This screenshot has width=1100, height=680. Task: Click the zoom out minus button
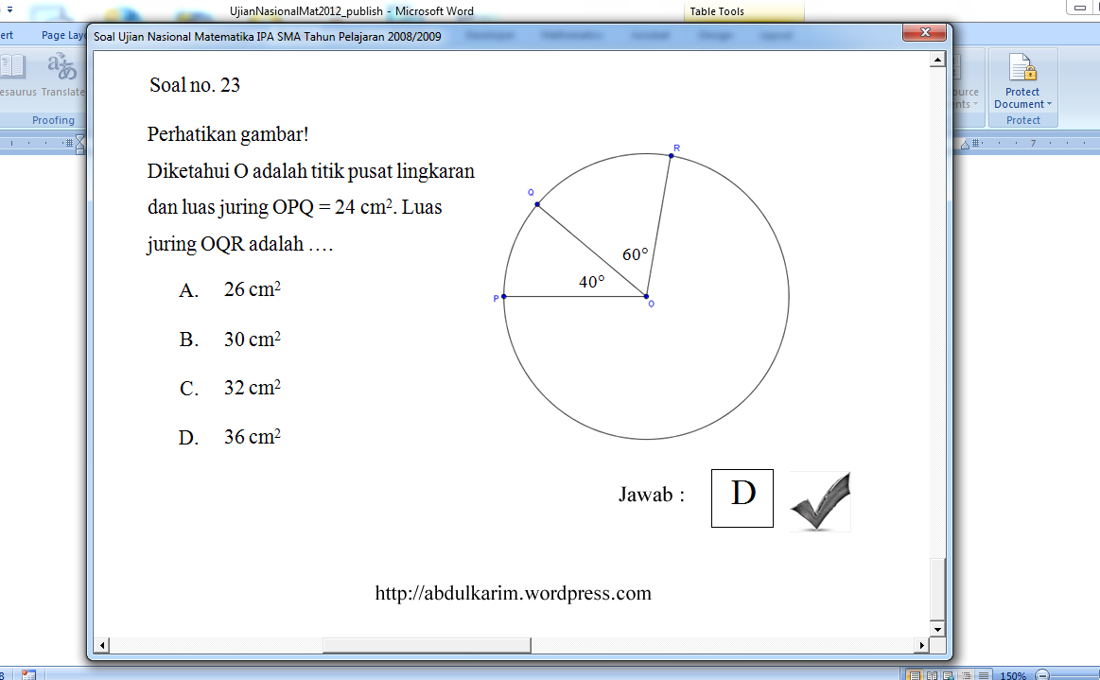click(x=1041, y=675)
